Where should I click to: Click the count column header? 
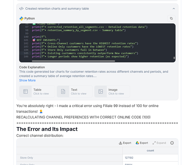pyautogui.click(x=150, y=150)
